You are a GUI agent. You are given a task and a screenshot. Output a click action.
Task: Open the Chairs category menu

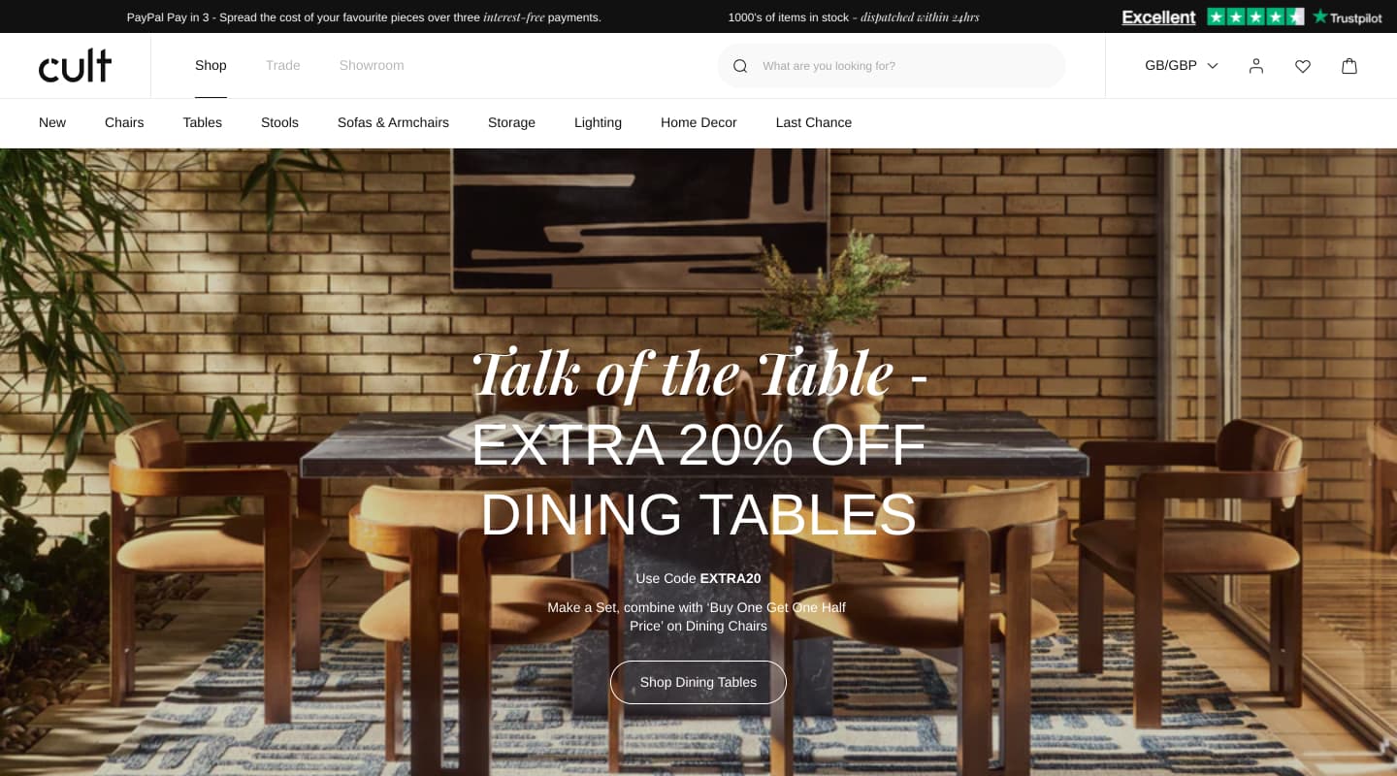pyautogui.click(x=124, y=122)
